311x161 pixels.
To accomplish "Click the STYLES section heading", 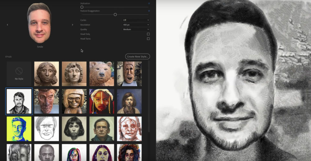I will (x=8, y=57).
